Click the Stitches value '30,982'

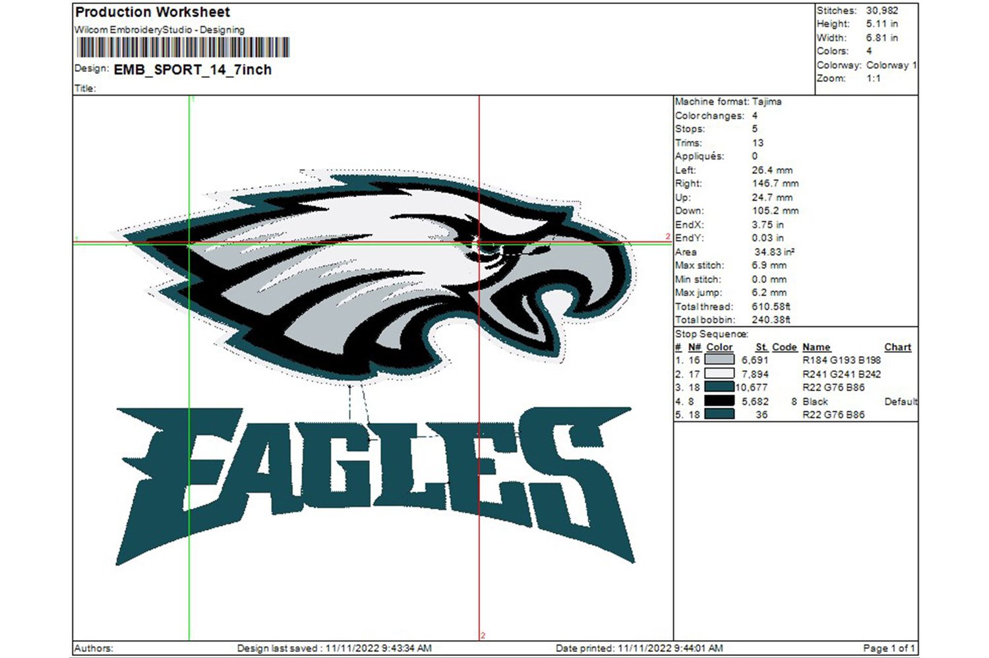[x=882, y=11]
